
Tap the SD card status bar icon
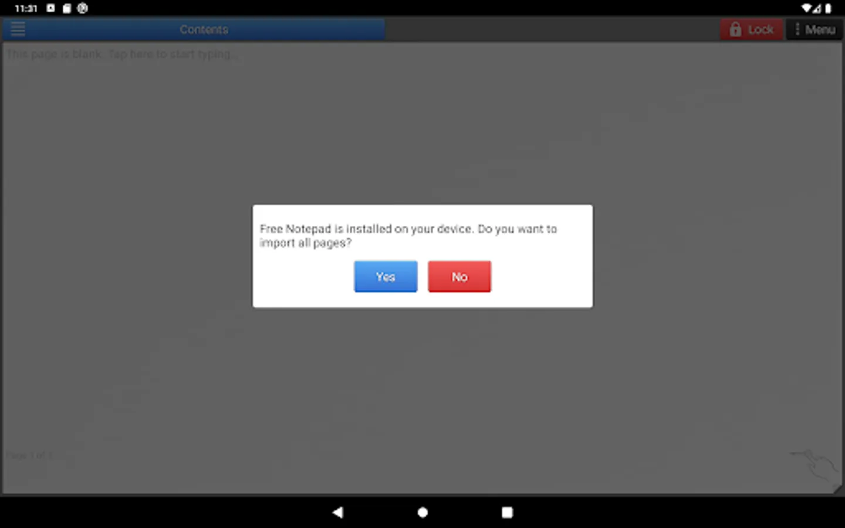(x=67, y=8)
